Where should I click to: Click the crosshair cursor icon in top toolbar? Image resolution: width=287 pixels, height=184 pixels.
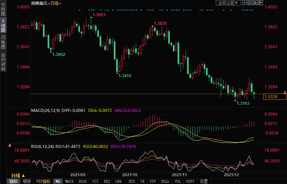point(244,3)
